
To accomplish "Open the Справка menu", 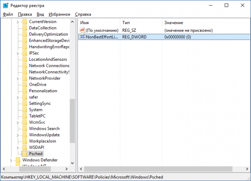I will (x=83, y=14).
